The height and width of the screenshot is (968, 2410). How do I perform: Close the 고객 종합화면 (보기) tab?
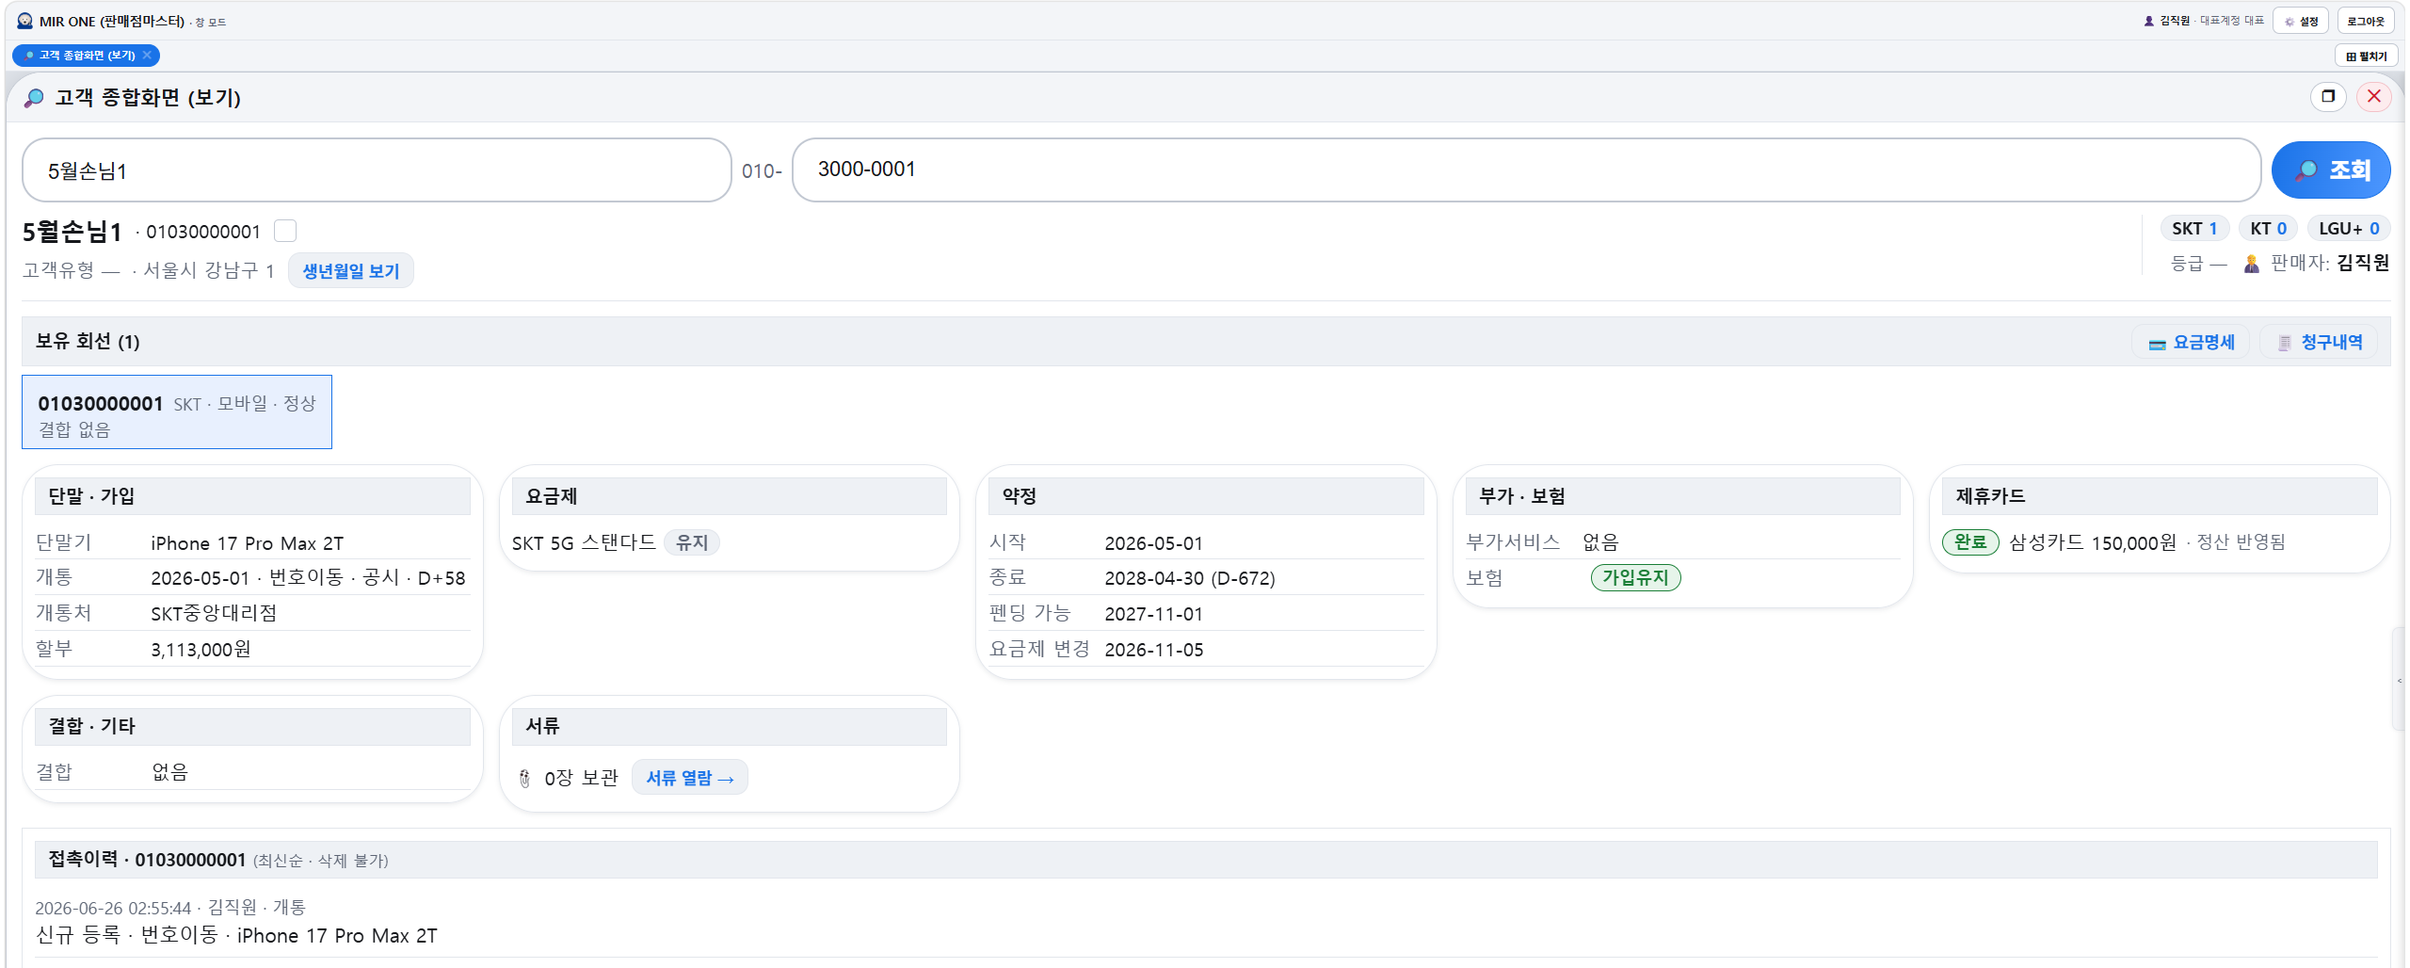pyautogui.click(x=147, y=56)
